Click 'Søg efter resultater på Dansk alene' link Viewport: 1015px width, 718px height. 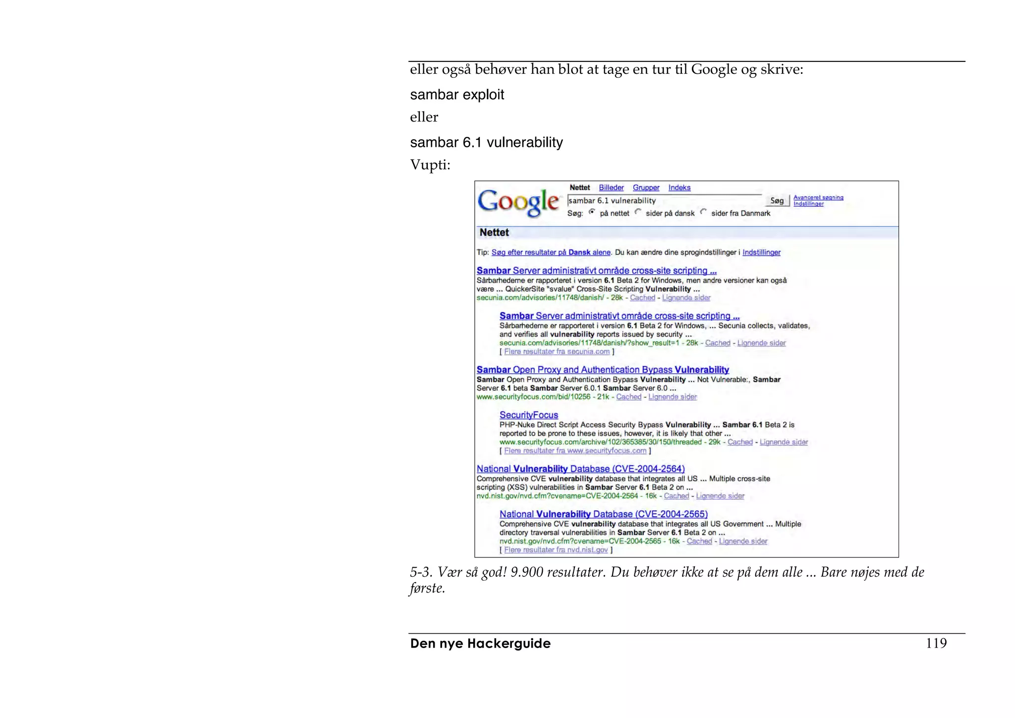click(x=551, y=252)
